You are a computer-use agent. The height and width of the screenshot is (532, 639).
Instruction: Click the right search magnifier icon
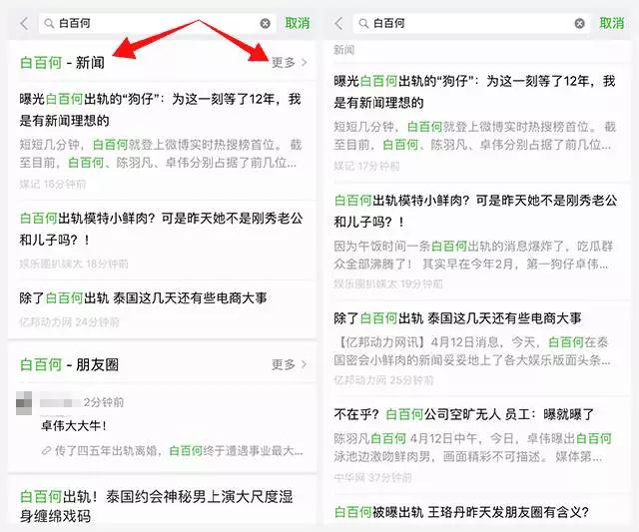[x=363, y=24]
